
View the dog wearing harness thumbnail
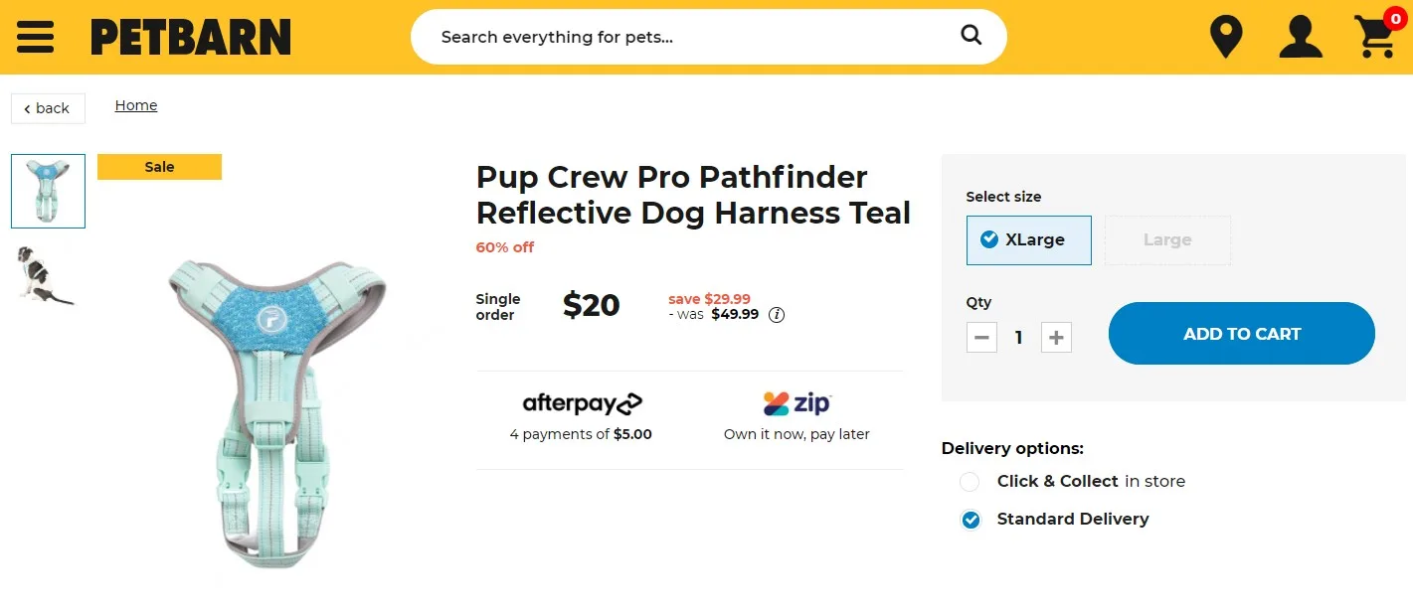tap(46, 275)
